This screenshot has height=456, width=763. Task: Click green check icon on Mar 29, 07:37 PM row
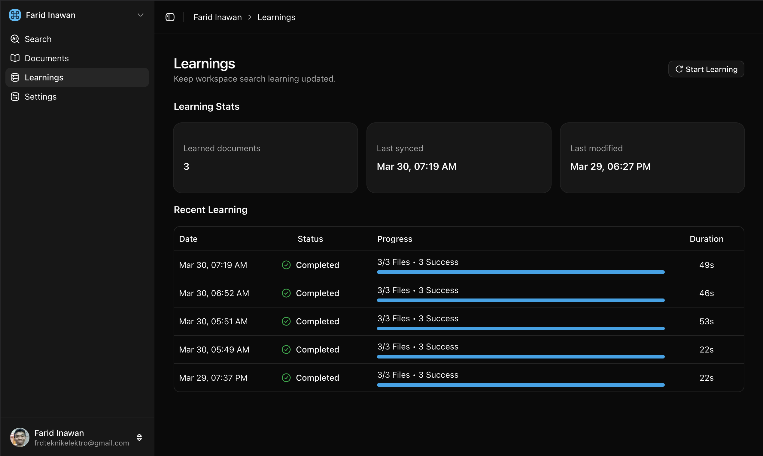pyautogui.click(x=286, y=378)
